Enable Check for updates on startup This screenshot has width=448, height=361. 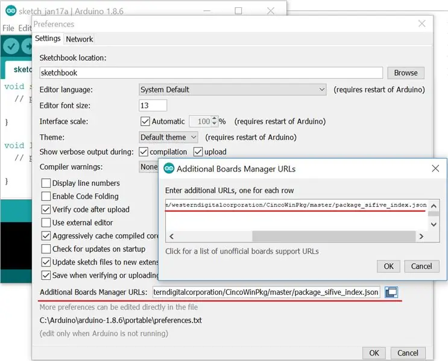click(46, 248)
